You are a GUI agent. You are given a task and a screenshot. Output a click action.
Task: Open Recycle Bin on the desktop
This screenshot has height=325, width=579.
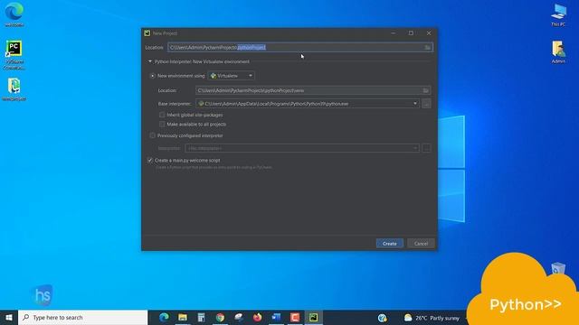click(x=558, y=269)
